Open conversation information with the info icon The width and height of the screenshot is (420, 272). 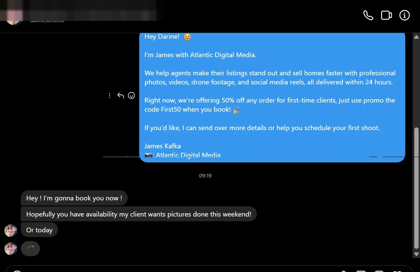(404, 15)
